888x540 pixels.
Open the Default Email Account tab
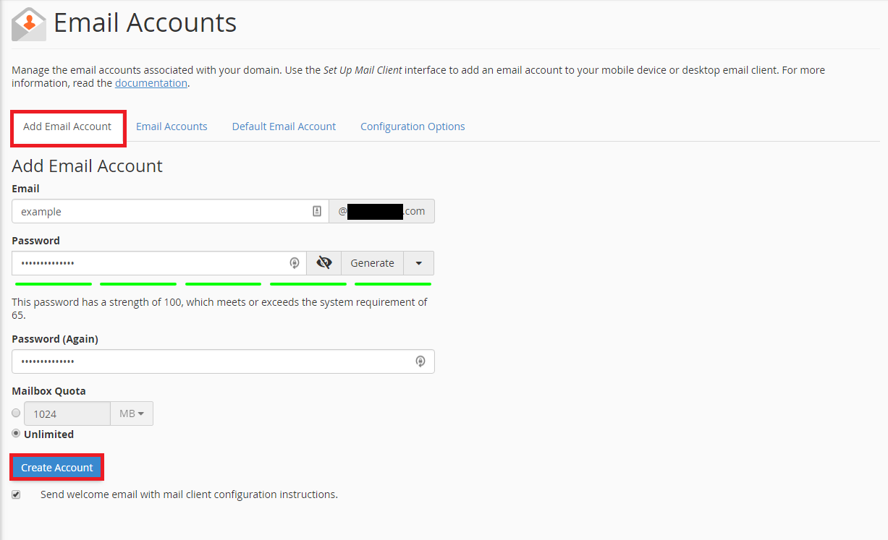pos(284,127)
